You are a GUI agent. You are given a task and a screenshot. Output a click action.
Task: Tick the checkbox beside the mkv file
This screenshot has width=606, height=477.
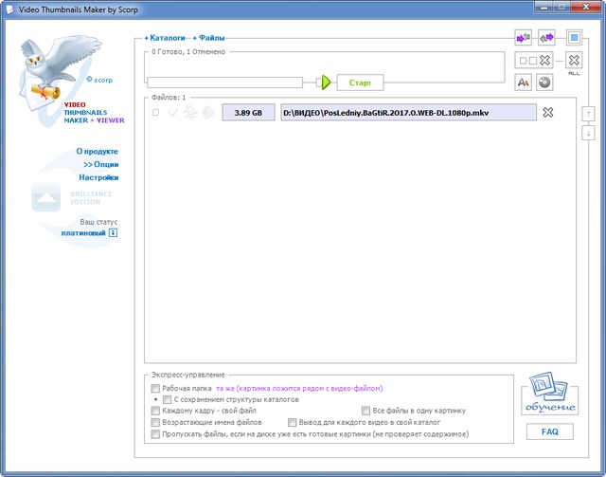pyautogui.click(x=155, y=113)
